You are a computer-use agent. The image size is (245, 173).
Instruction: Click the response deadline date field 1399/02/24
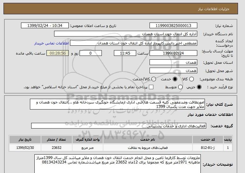point(173,53)
